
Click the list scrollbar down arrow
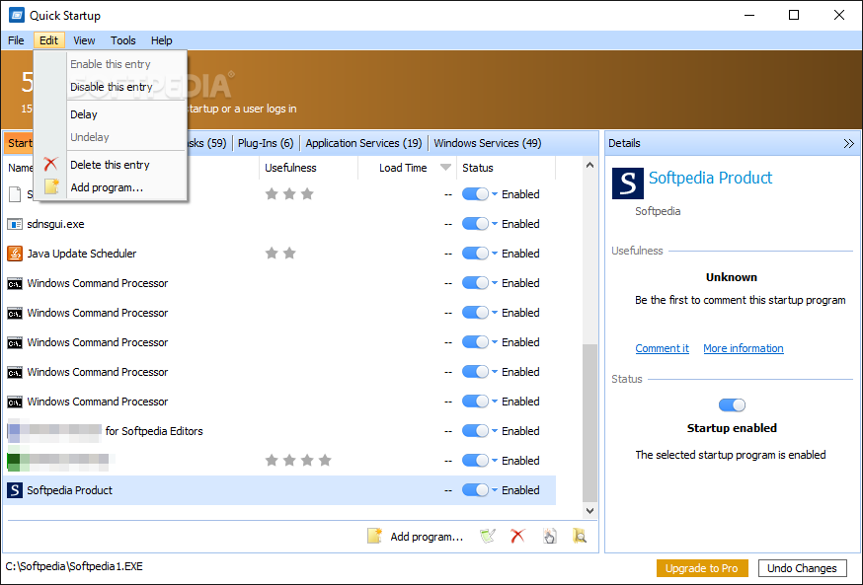(590, 511)
